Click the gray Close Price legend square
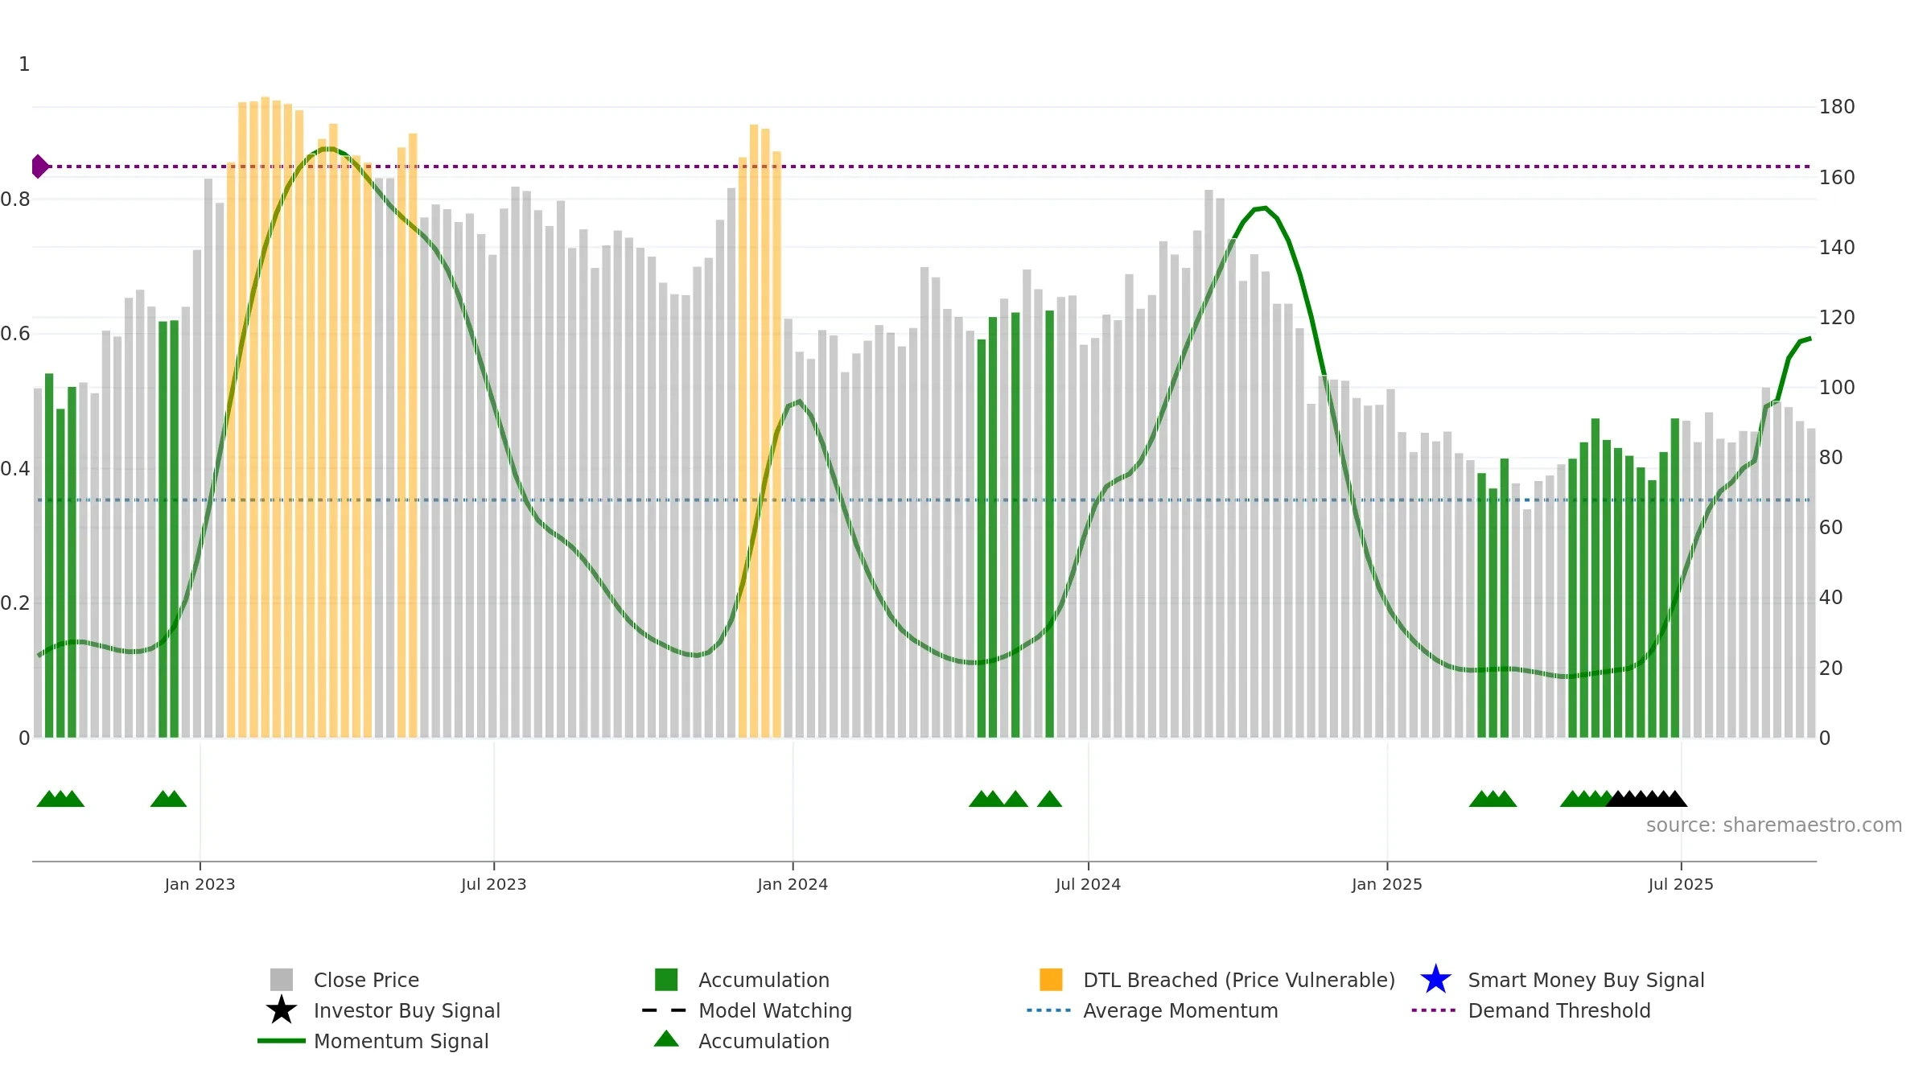This screenshot has width=1931, height=1086. click(x=282, y=980)
